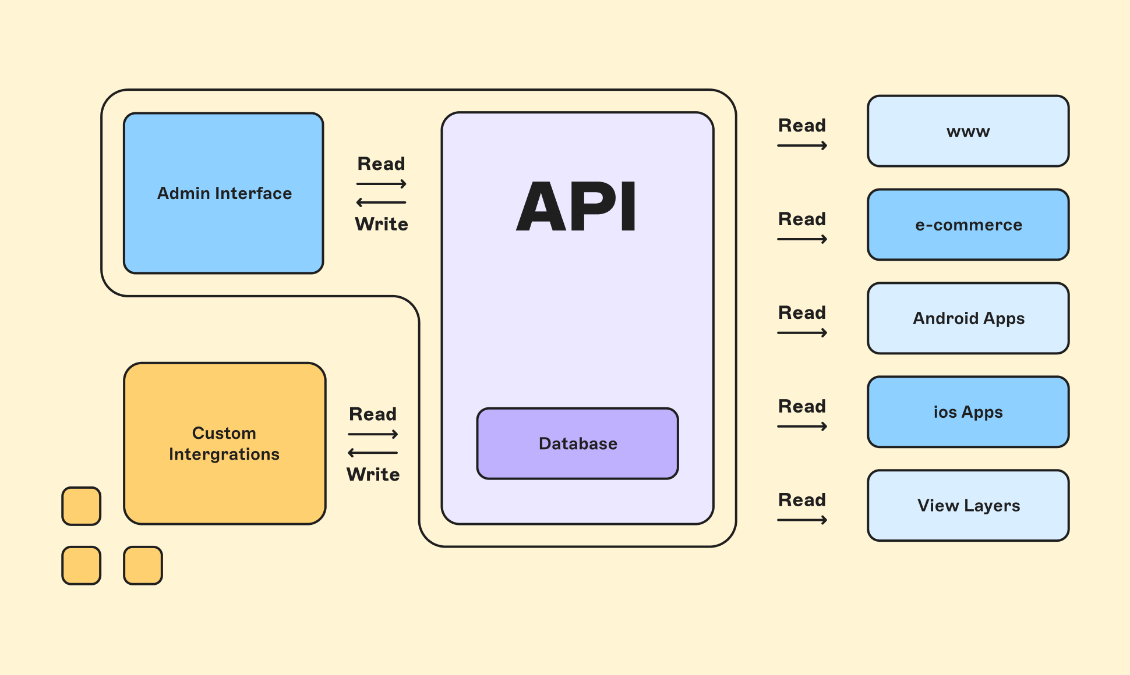Image resolution: width=1130 pixels, height=675 pixels.
Task: Click the Read label beside Custom Intergrations
Action: point(373,414)
